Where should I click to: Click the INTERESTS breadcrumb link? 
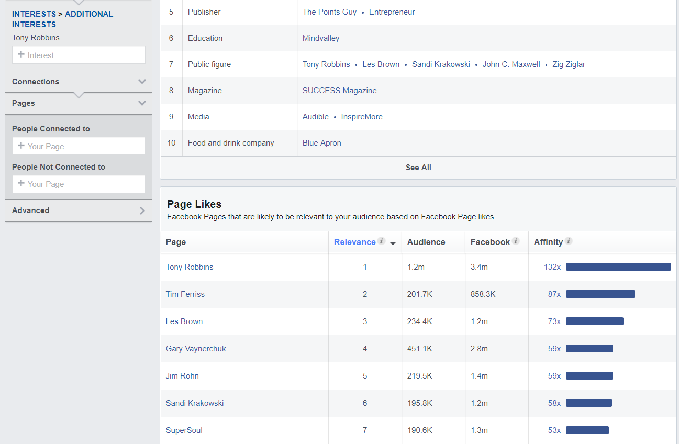click(34, 14)
